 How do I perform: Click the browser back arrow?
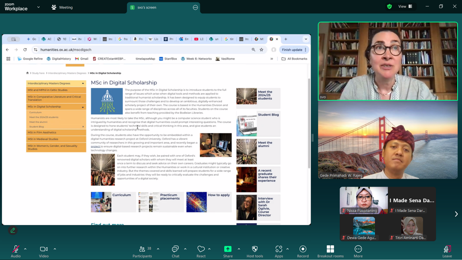point(7,50)
